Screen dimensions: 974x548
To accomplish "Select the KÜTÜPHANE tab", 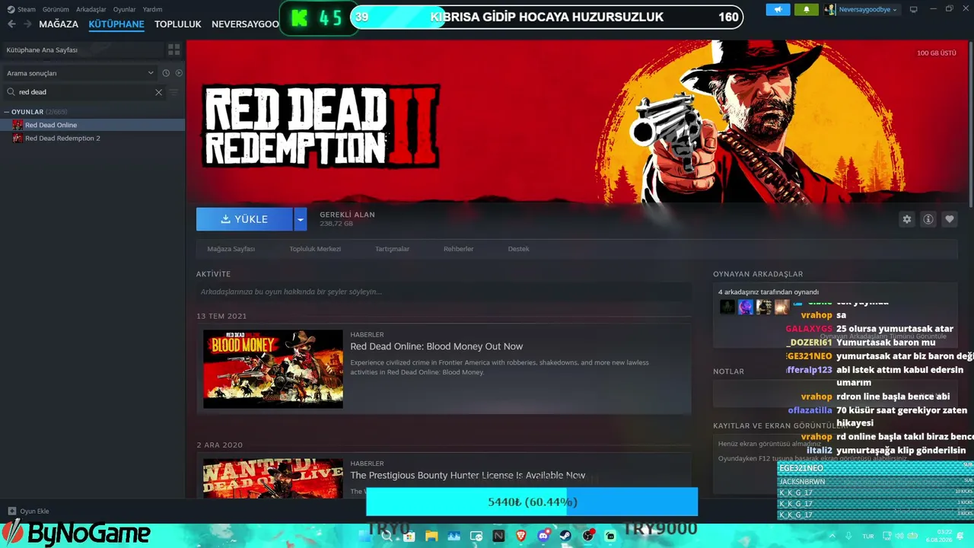I will click(116, 24).
